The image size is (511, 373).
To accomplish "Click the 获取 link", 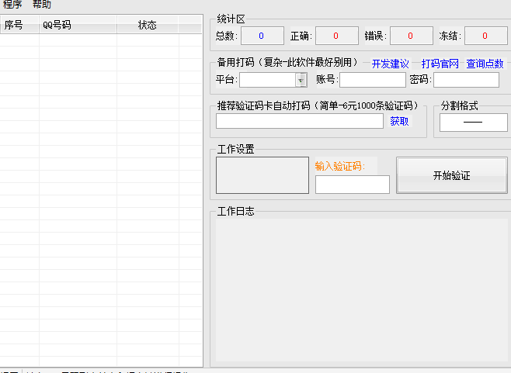I will 399,121.
